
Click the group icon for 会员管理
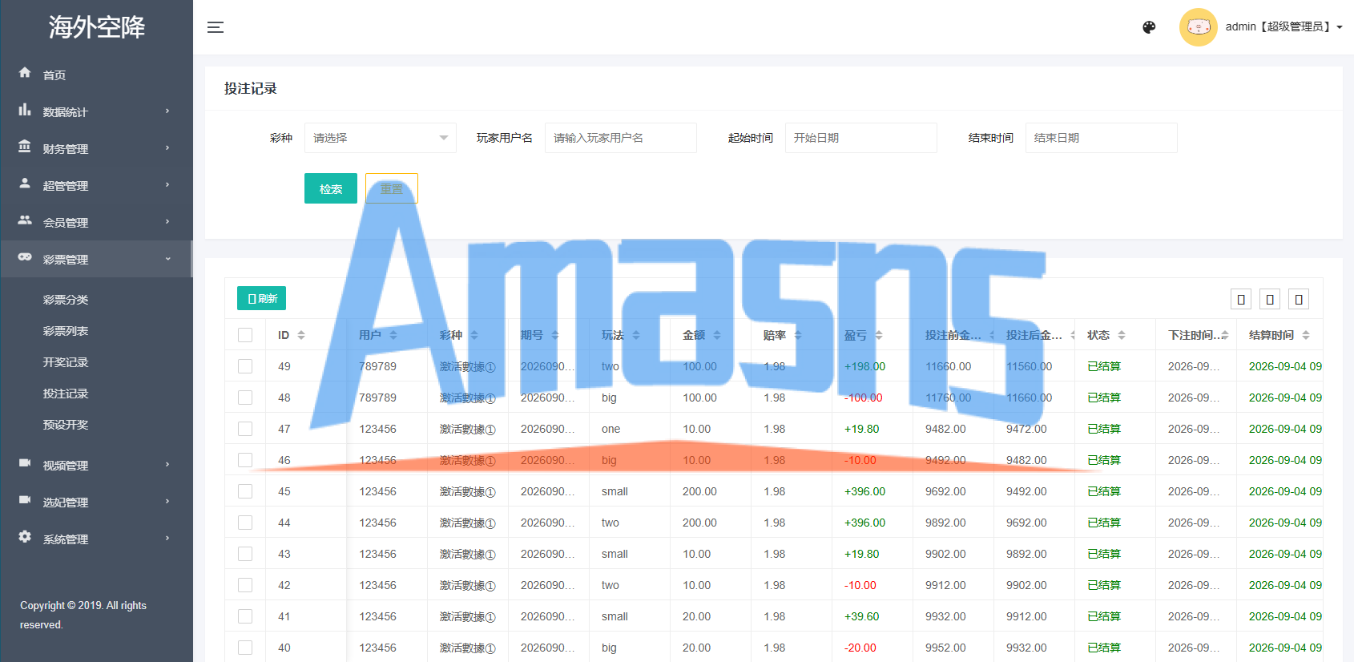coord(25,220)
